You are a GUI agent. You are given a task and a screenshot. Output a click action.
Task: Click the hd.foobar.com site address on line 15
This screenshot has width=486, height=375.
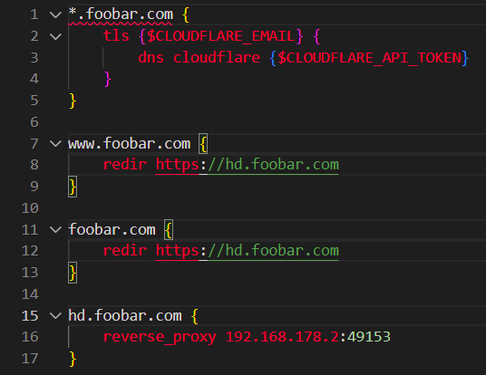(125, 316)
